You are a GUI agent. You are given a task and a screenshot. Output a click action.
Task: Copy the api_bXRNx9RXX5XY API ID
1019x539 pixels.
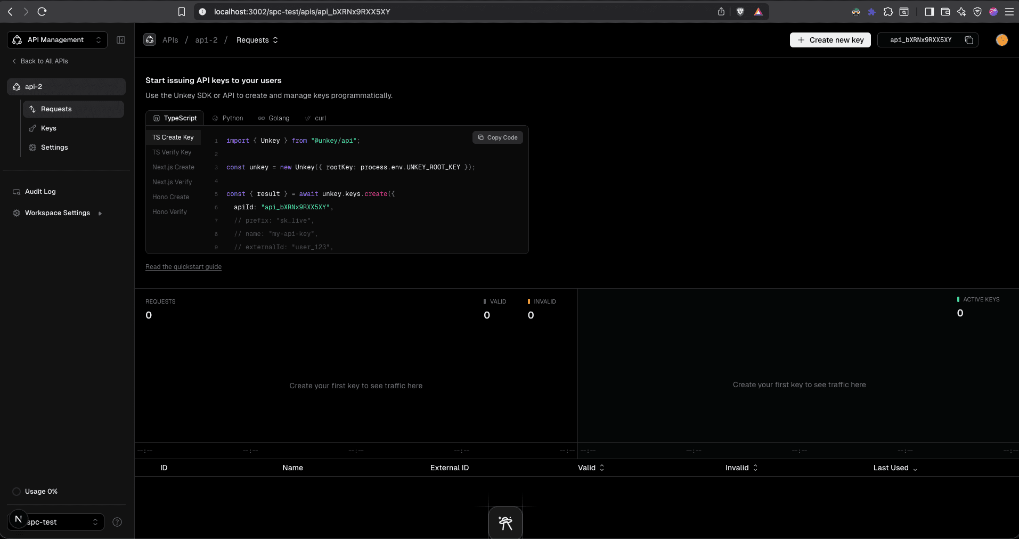(x=969, y=40)
